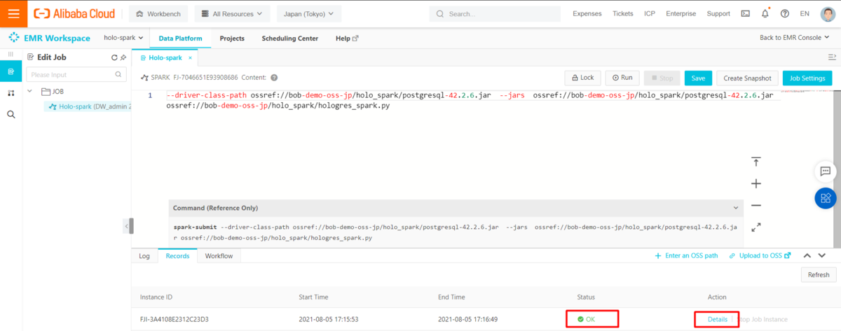Select the Edit Job sidebar icon

click(11, 71)
